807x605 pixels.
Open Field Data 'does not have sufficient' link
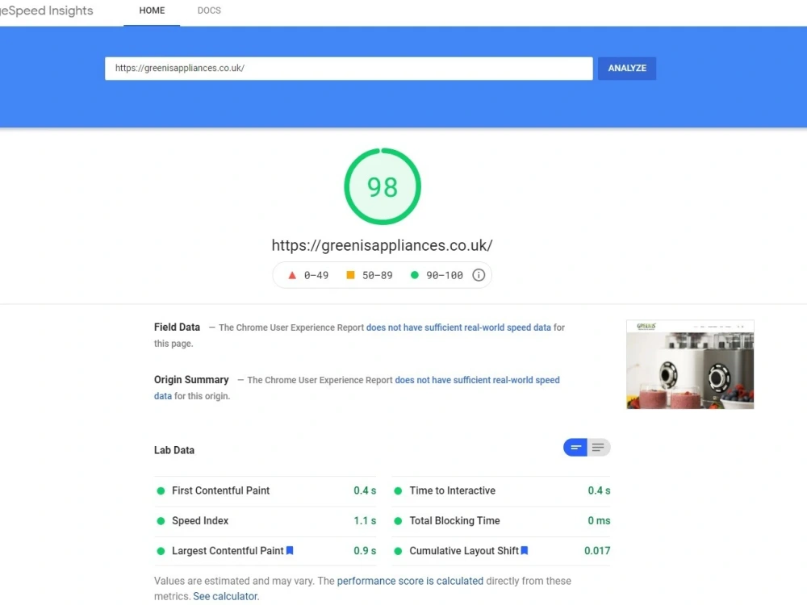[x=458, y=328]
